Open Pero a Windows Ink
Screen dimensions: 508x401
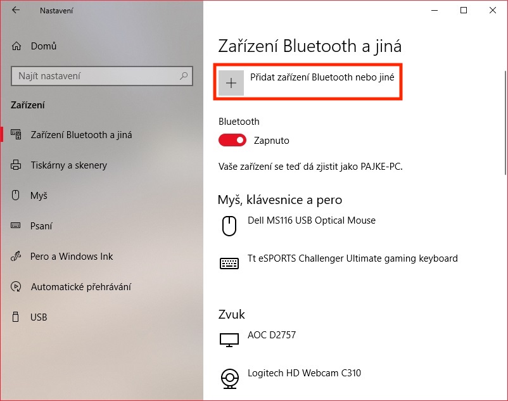pyautogui.click(x=102, y=256)
